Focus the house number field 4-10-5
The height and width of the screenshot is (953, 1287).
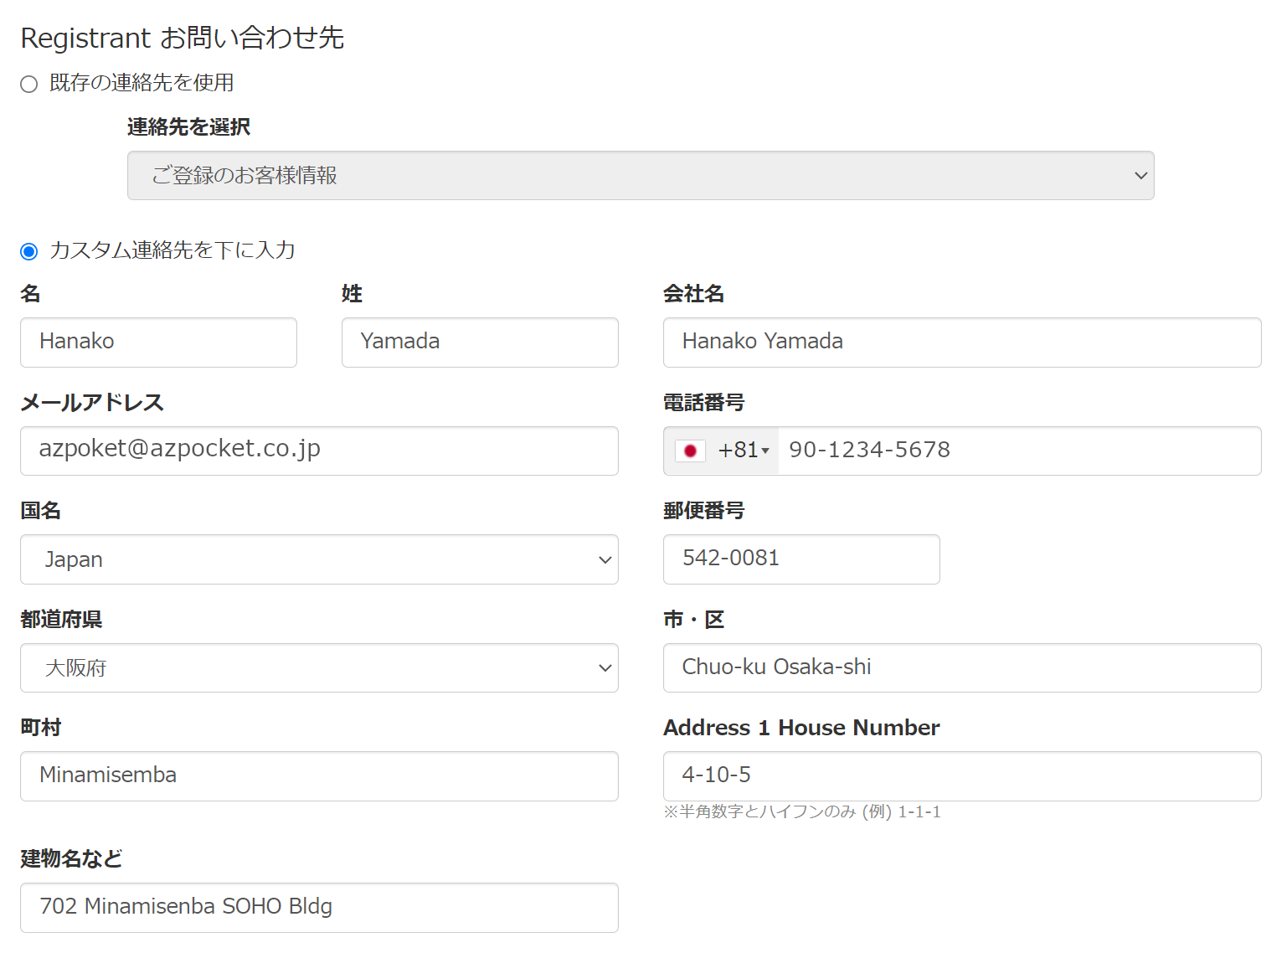[x=961, y=776]
